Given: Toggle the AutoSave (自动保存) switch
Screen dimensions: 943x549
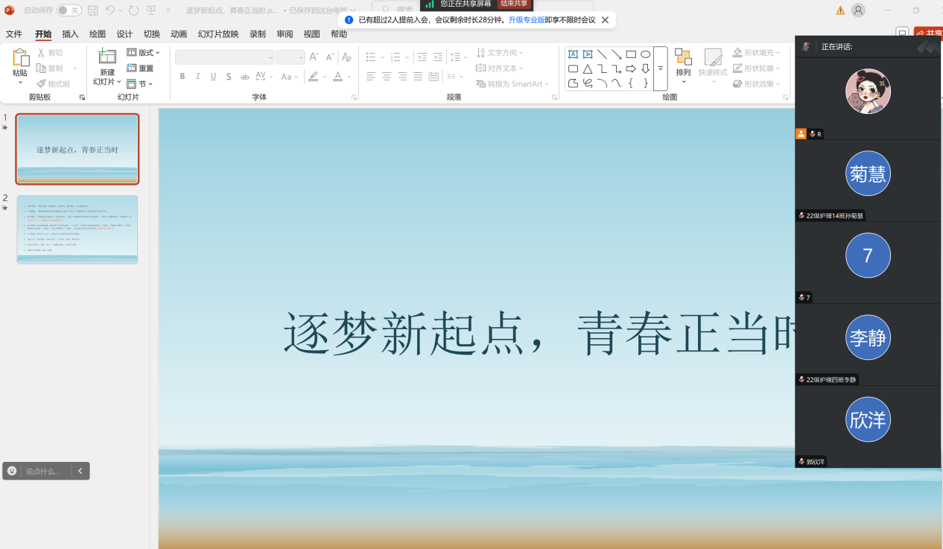Looking at the screenshot, I should [x=69, y=10].
